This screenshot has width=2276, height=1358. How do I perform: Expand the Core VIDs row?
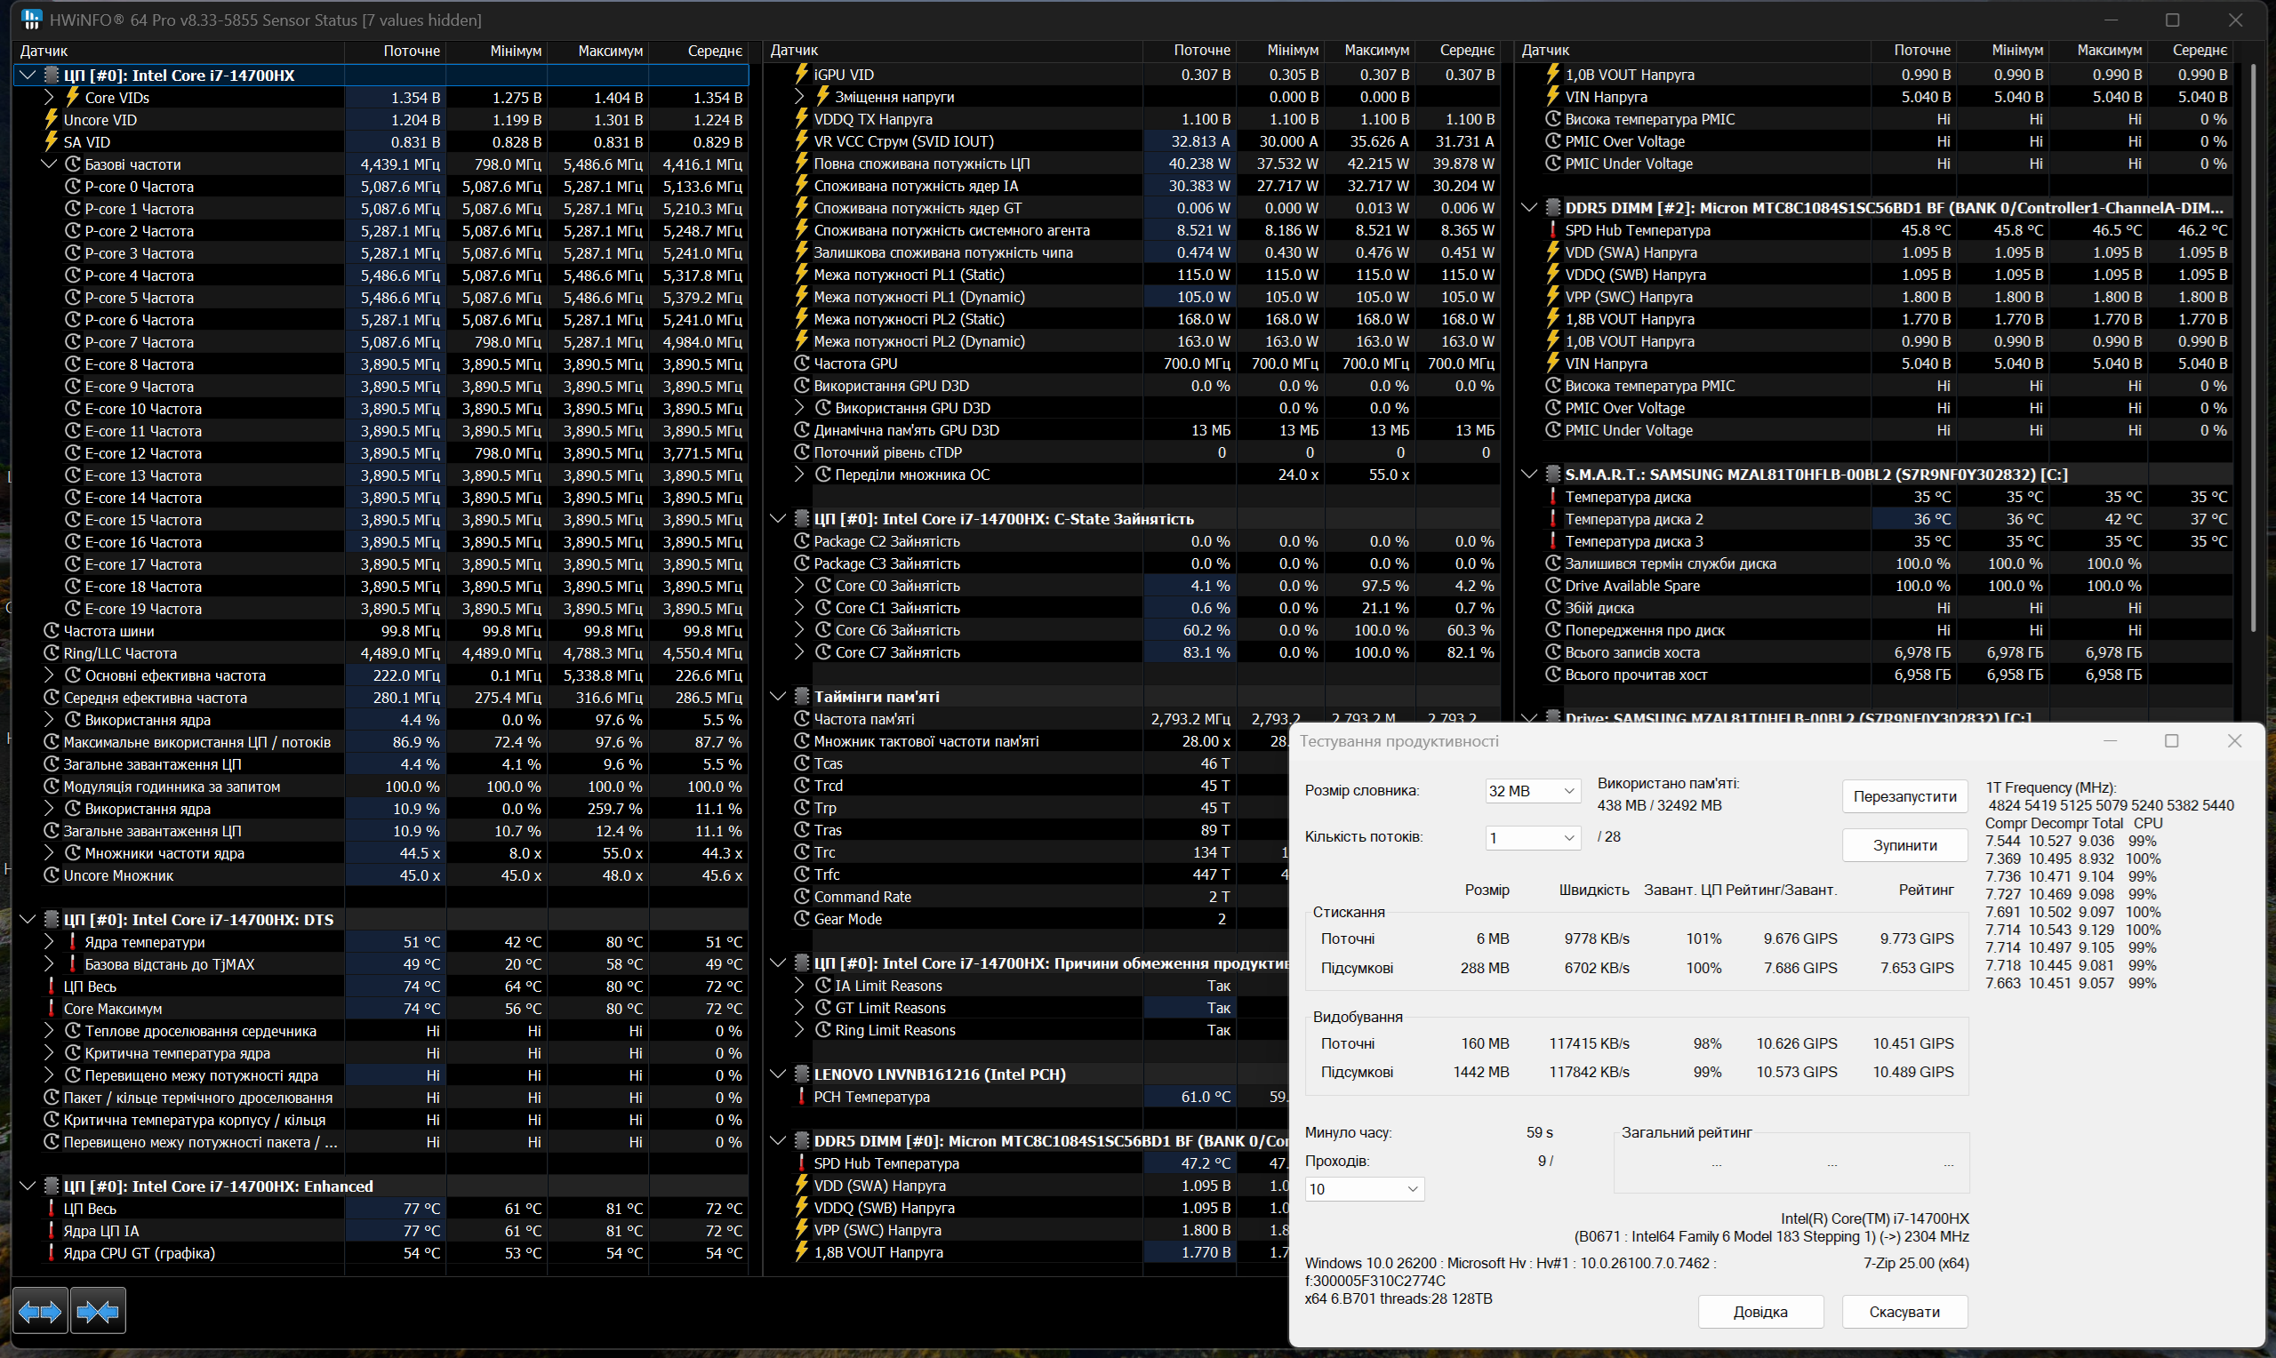pyautogui.click(x=50, y=98)
